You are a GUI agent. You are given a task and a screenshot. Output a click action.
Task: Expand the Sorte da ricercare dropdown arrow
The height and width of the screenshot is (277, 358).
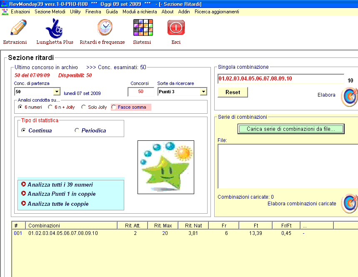tap(203, 92)
